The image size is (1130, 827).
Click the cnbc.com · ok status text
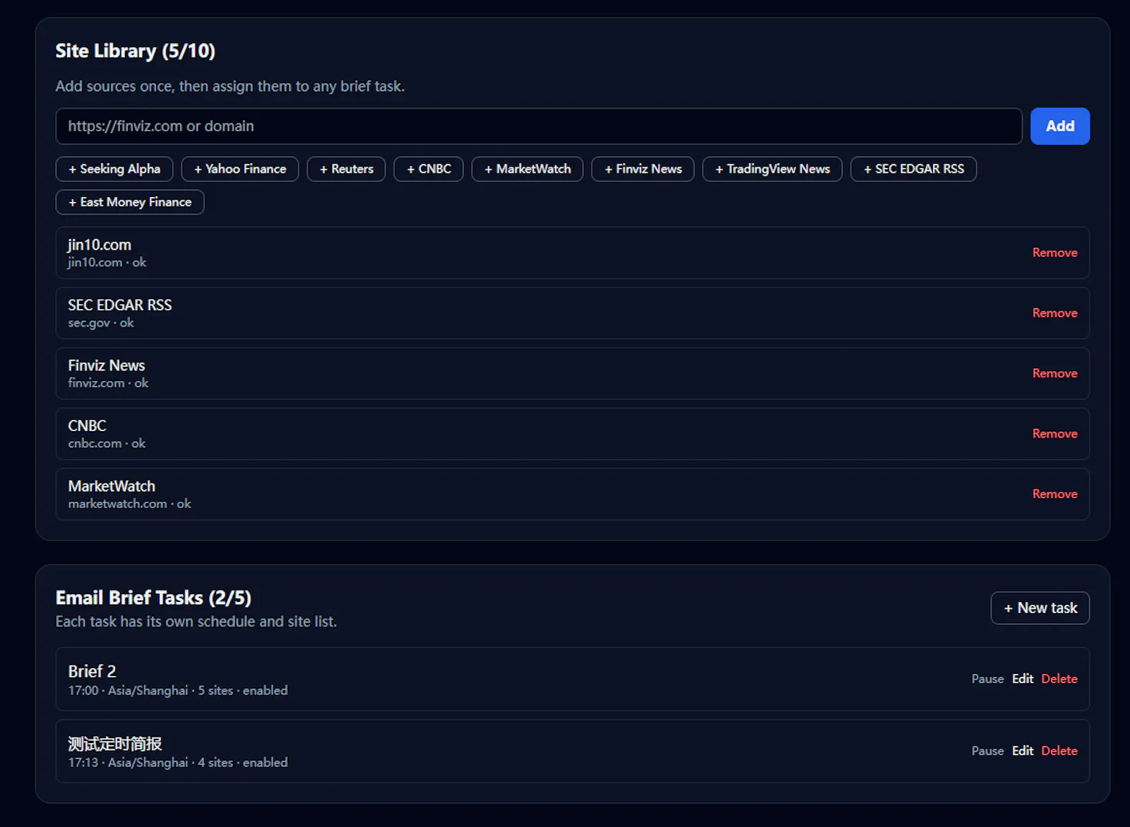(107, 443)
